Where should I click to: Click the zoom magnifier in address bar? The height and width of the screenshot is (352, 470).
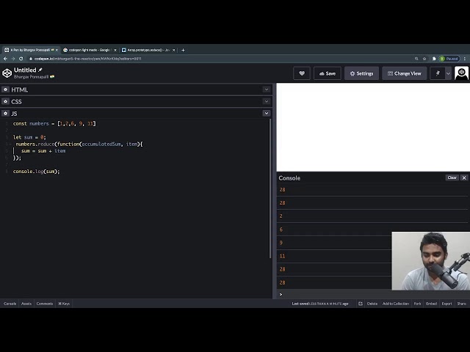416,59
